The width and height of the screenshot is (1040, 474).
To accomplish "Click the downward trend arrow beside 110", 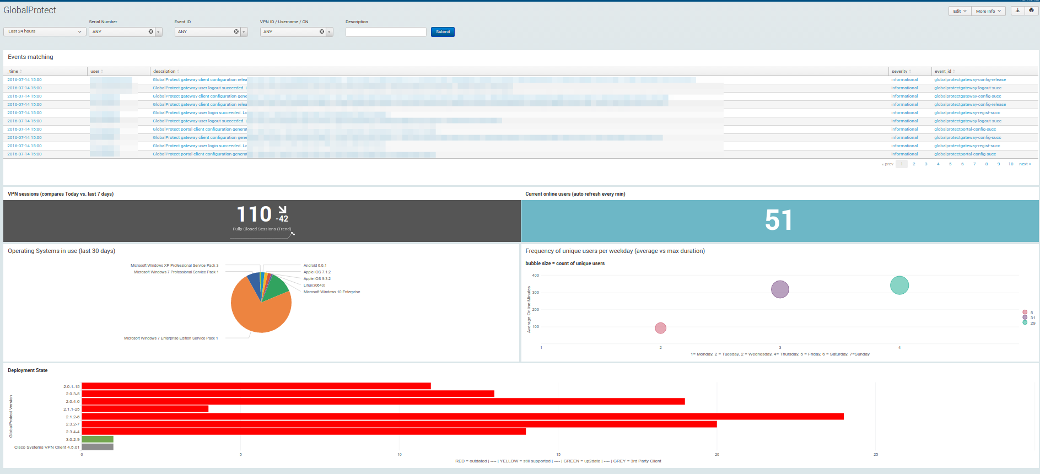I will coord(282,210).
